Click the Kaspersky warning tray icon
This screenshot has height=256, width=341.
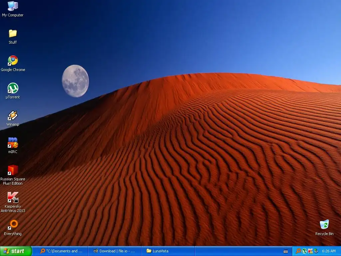click(x=310, y=251)
